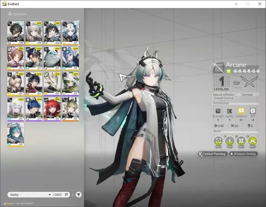Click the Corrode tag
This screenshot has height=207, width=266.
(x=247, y=95)
